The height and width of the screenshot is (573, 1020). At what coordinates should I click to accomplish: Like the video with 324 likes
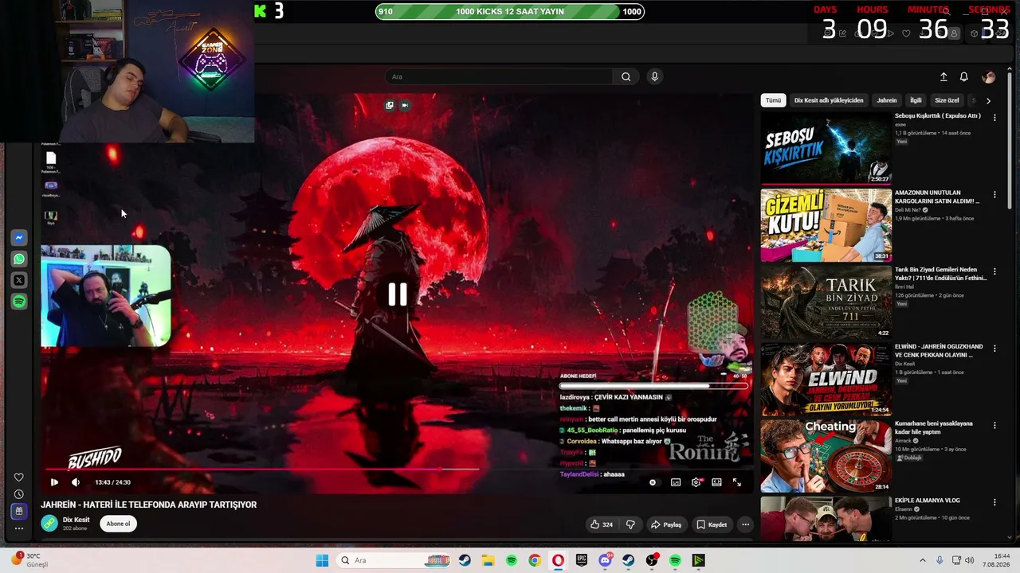click(602, 524)
